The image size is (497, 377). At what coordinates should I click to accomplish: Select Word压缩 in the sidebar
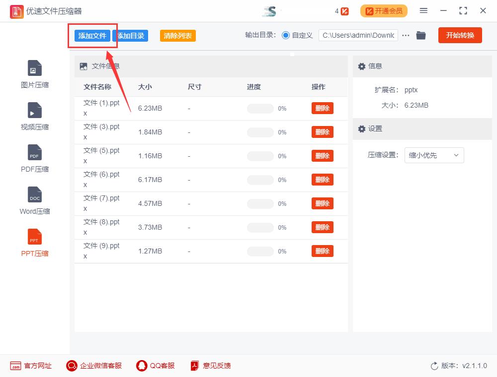[x=34, y=200]
